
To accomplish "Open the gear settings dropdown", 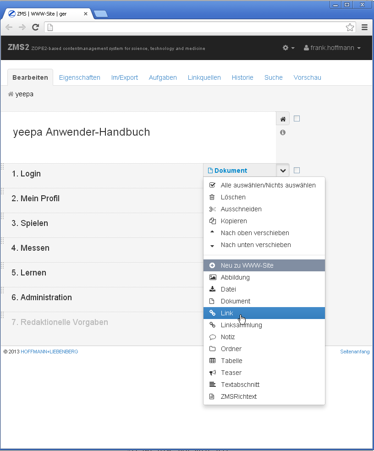I will point(288,48).
